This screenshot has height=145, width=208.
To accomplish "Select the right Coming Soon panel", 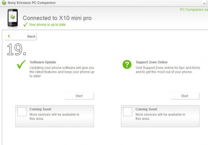I will [160, 116].
